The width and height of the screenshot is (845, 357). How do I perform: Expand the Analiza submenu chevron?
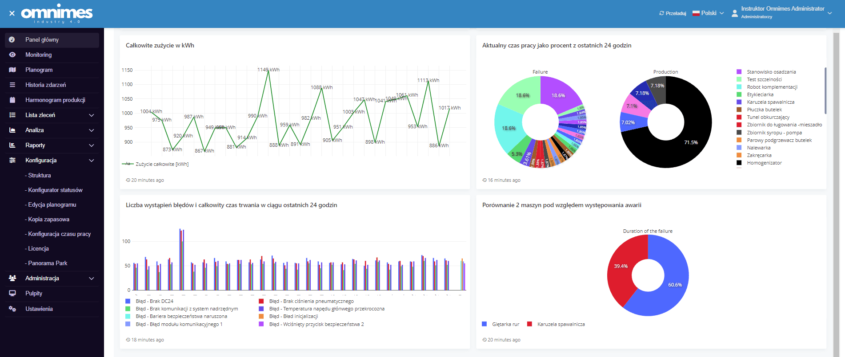[x=92, y=130]
